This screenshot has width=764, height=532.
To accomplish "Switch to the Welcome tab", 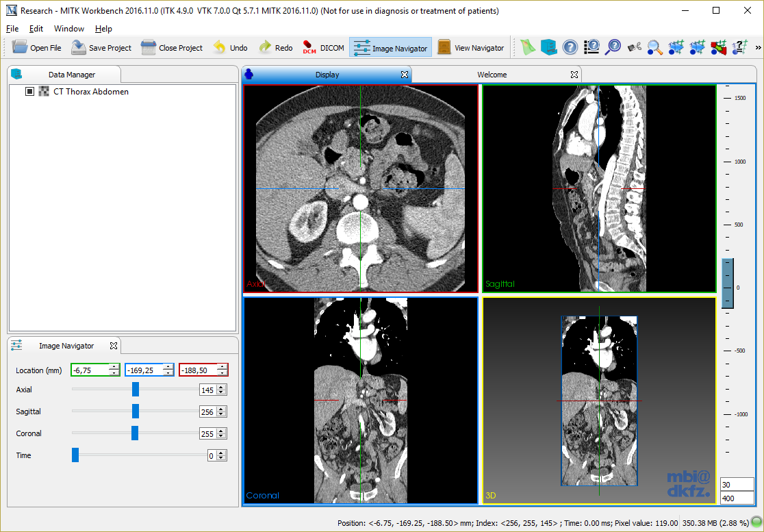I will 492,75.
